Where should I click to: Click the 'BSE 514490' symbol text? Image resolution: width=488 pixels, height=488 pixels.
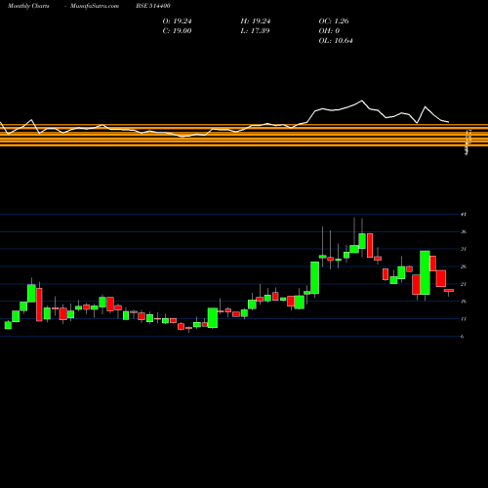[x=153, y=6]
